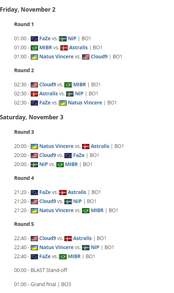This screenshot has height=293, width=174.
Task: Open Cloud9 link in Round 1 match
Action: 99,57
